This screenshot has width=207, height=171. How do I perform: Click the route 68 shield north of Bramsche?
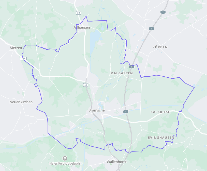(86, 85)
